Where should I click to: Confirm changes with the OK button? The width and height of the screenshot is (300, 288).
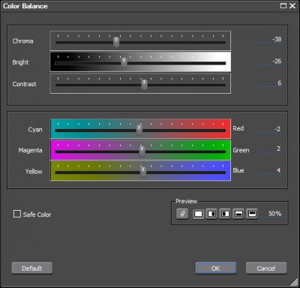(216, 268)
